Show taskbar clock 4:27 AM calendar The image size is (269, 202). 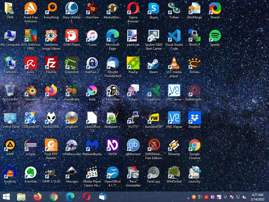pos(257,197)
